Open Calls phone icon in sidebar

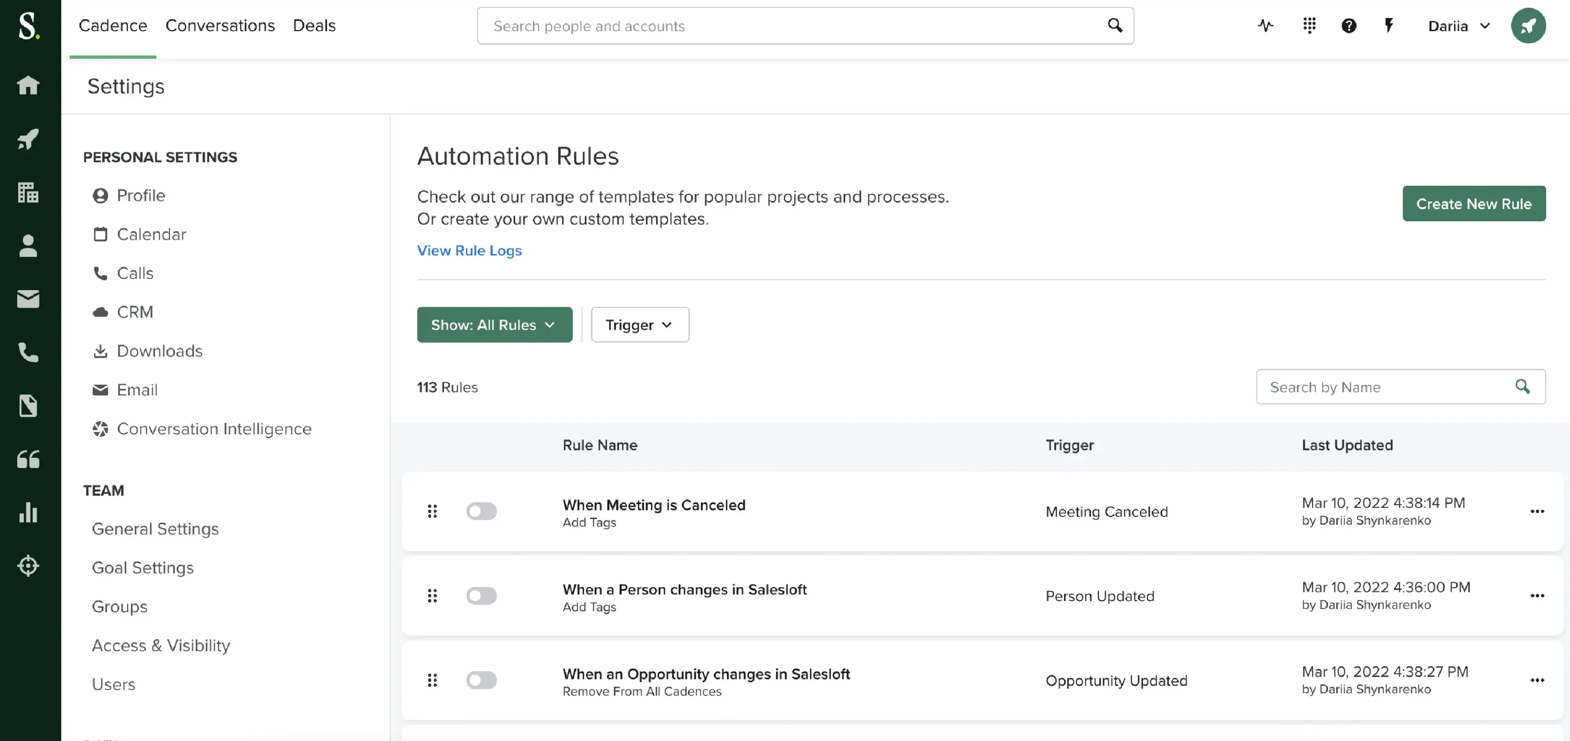(x=28, y=352)
